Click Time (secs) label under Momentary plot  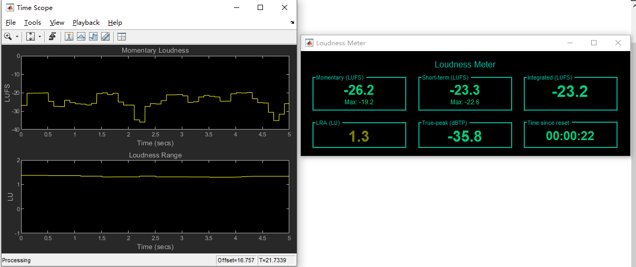point(155,143)
